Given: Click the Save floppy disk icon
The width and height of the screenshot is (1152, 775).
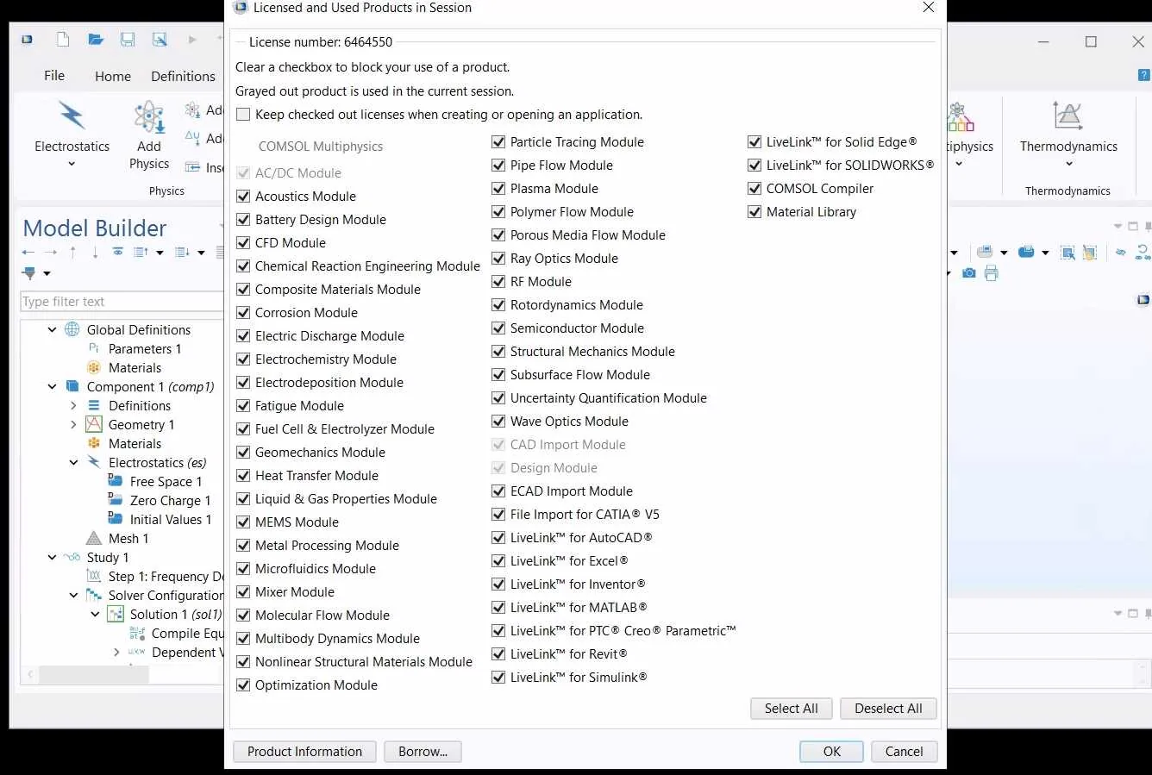Looking at the screenshot, I should tap(128, 40).
